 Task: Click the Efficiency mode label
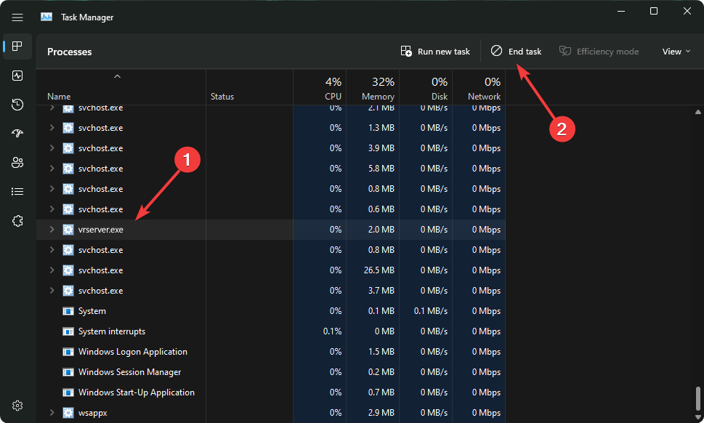coord(607,52)
